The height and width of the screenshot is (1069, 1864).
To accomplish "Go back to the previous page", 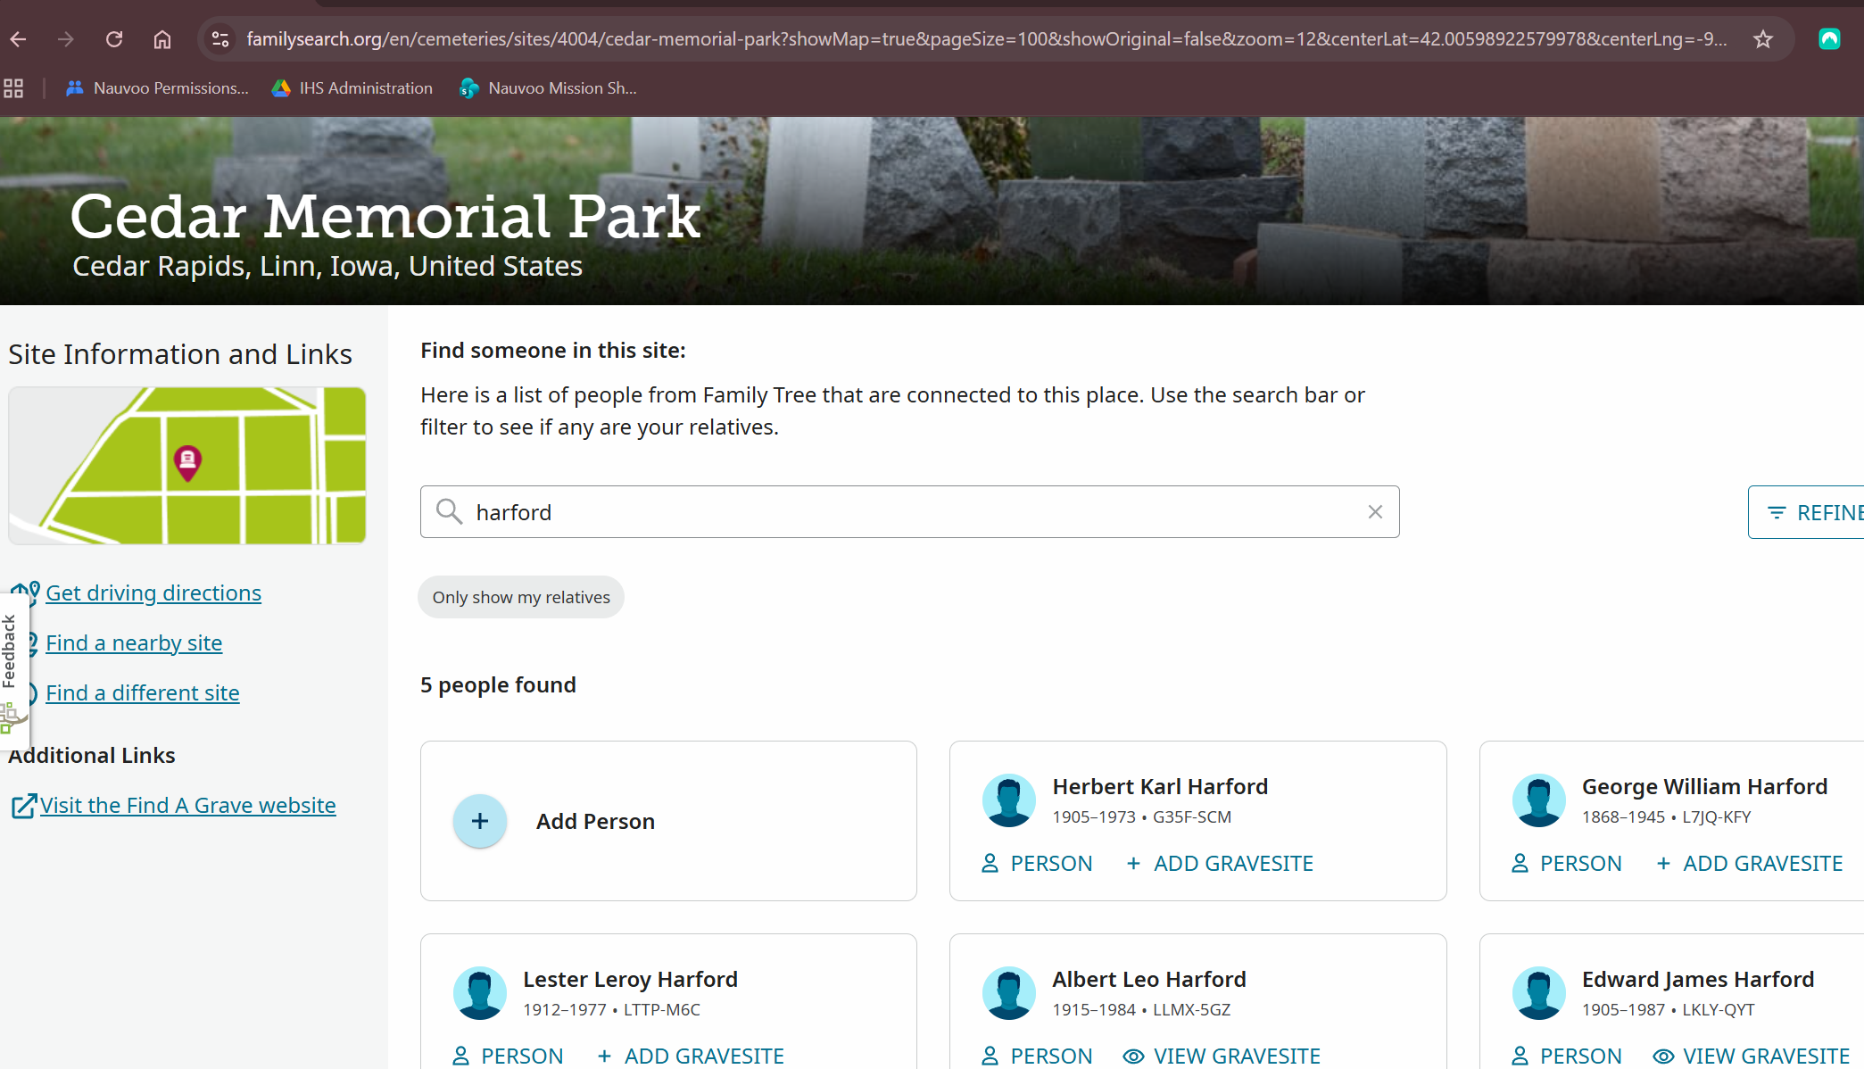I will (18, 39).
